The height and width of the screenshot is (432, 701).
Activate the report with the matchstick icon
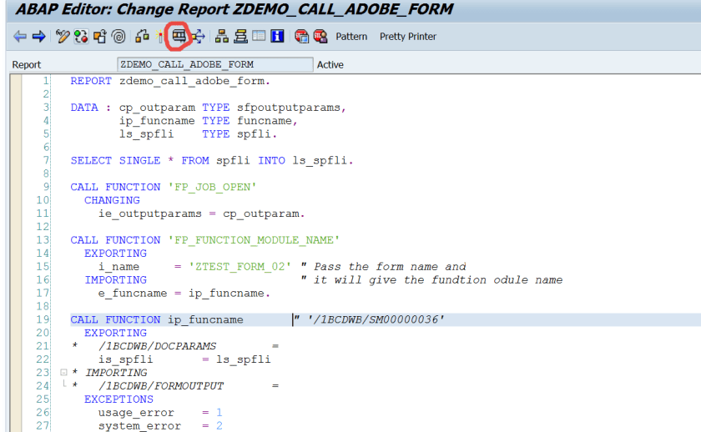pos(160,37)
